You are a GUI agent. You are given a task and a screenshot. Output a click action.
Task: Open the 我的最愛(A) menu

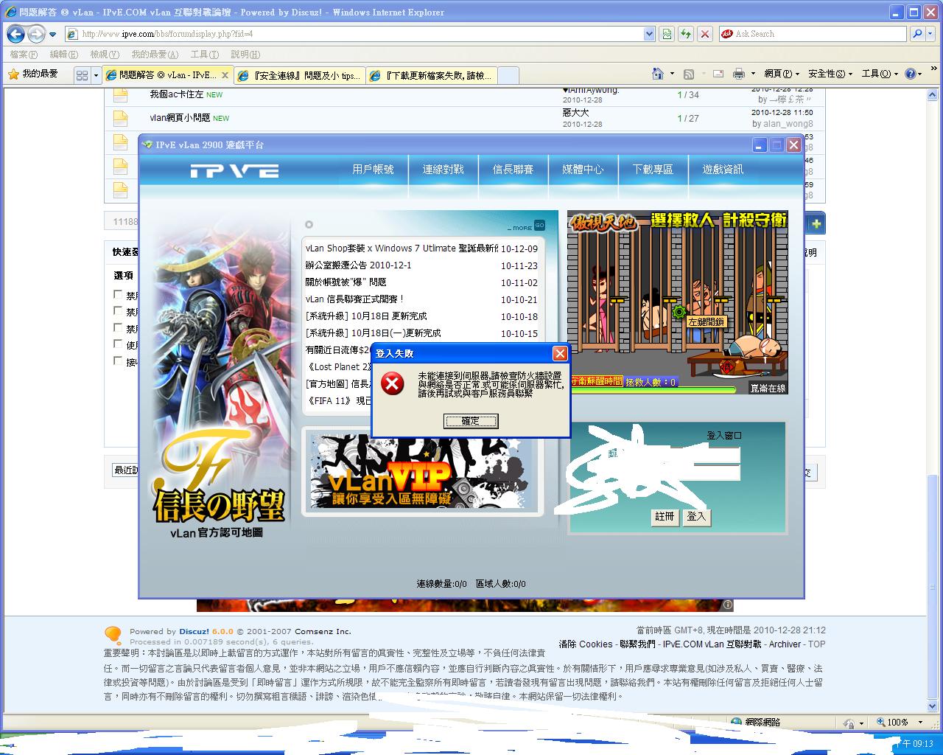click(155, 55)
